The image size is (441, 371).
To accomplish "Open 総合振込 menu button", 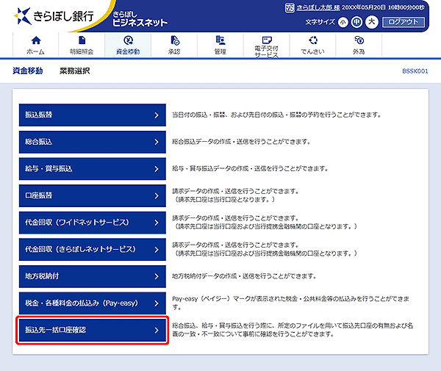I will pyautogui.click(x=93, y=142).
